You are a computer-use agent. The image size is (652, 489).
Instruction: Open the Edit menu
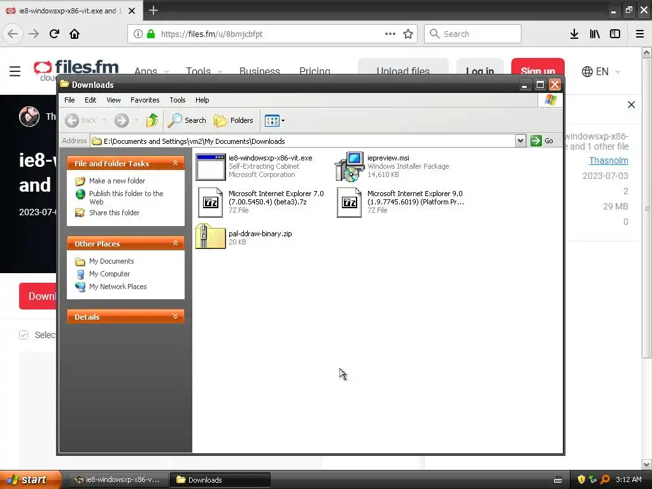pos(90,100)
